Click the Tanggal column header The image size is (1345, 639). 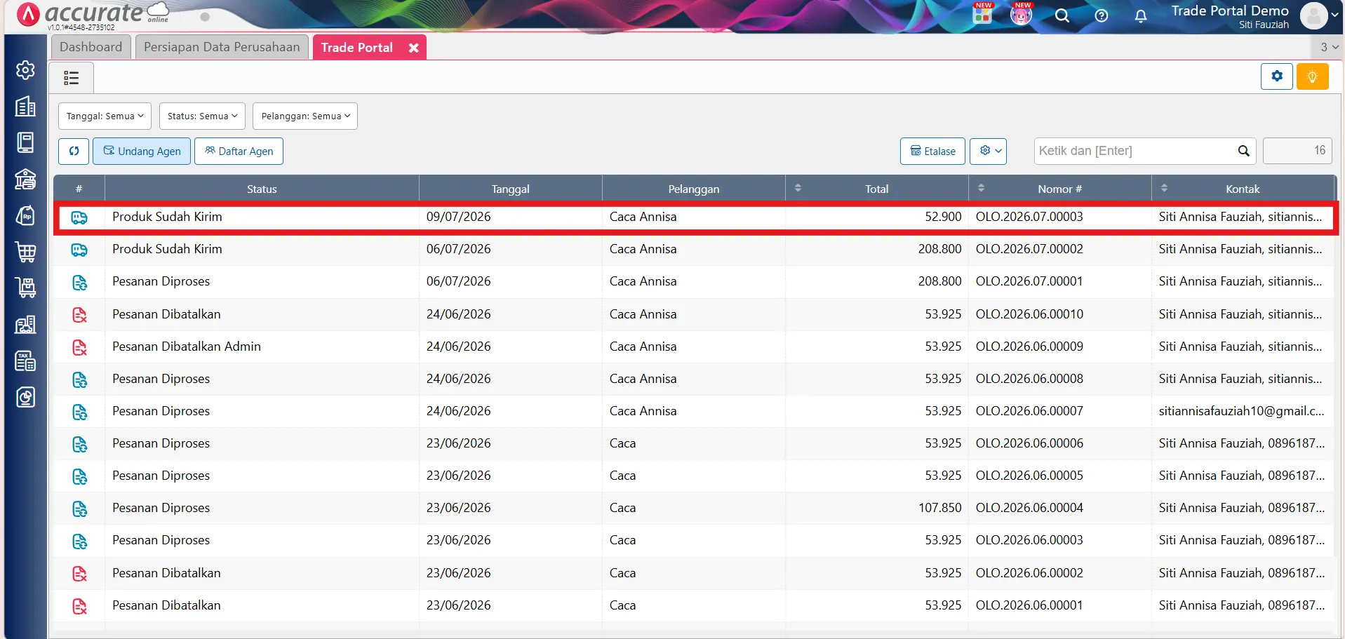tap(510, 189)
